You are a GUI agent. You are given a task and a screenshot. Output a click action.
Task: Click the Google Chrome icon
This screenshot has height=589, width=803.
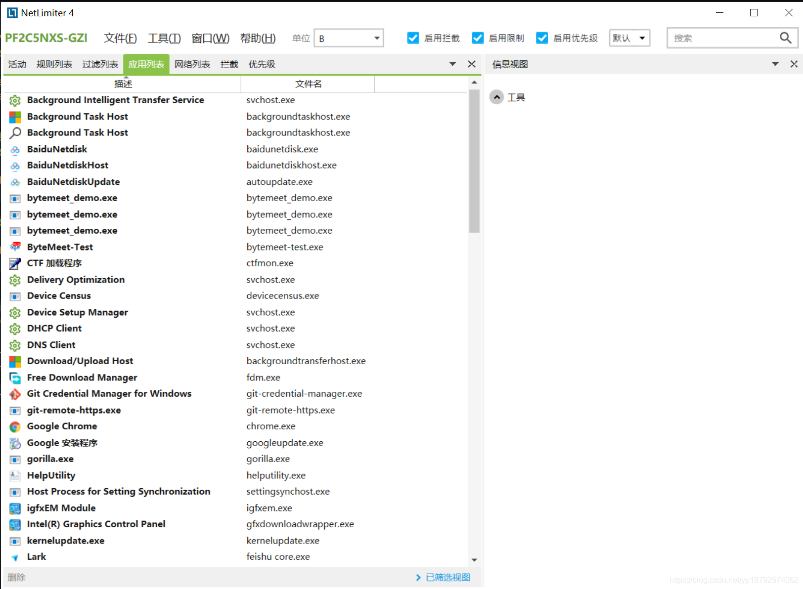pyautogui.click(x=15, y=427)
